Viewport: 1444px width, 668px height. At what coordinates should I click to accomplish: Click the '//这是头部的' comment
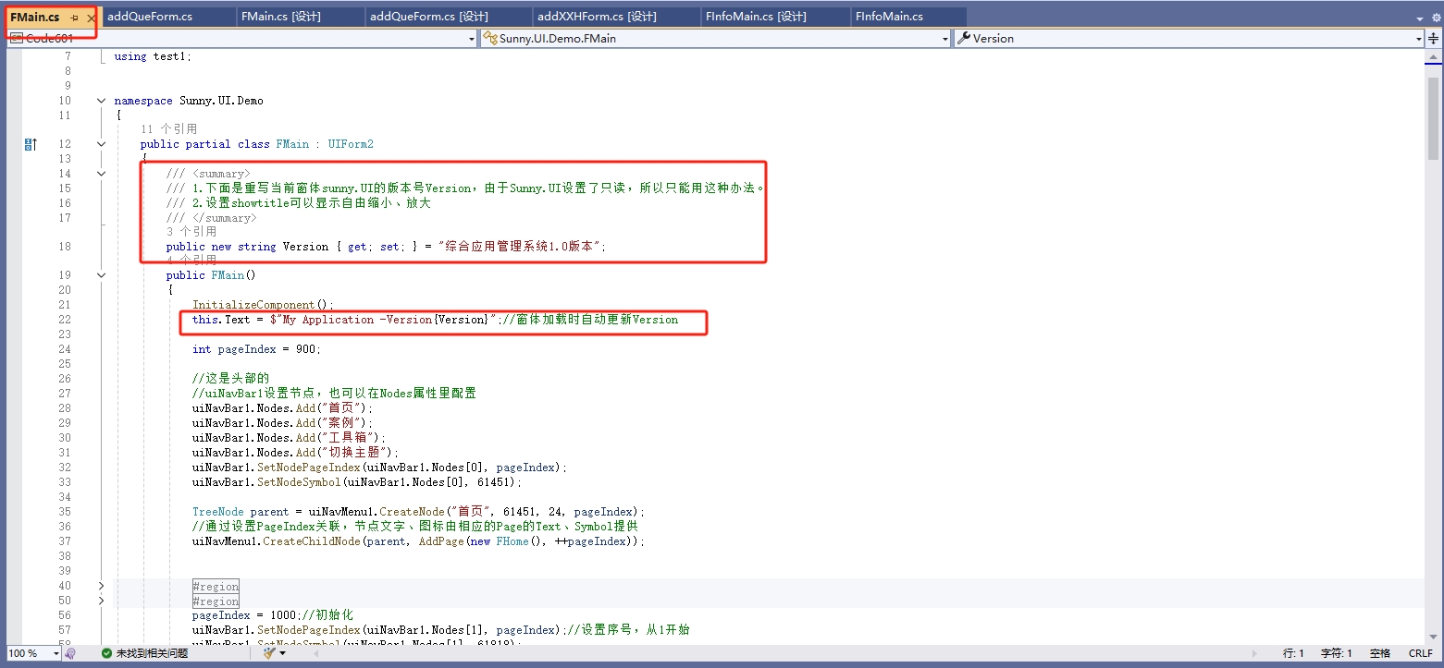click(x=230, y=379)
